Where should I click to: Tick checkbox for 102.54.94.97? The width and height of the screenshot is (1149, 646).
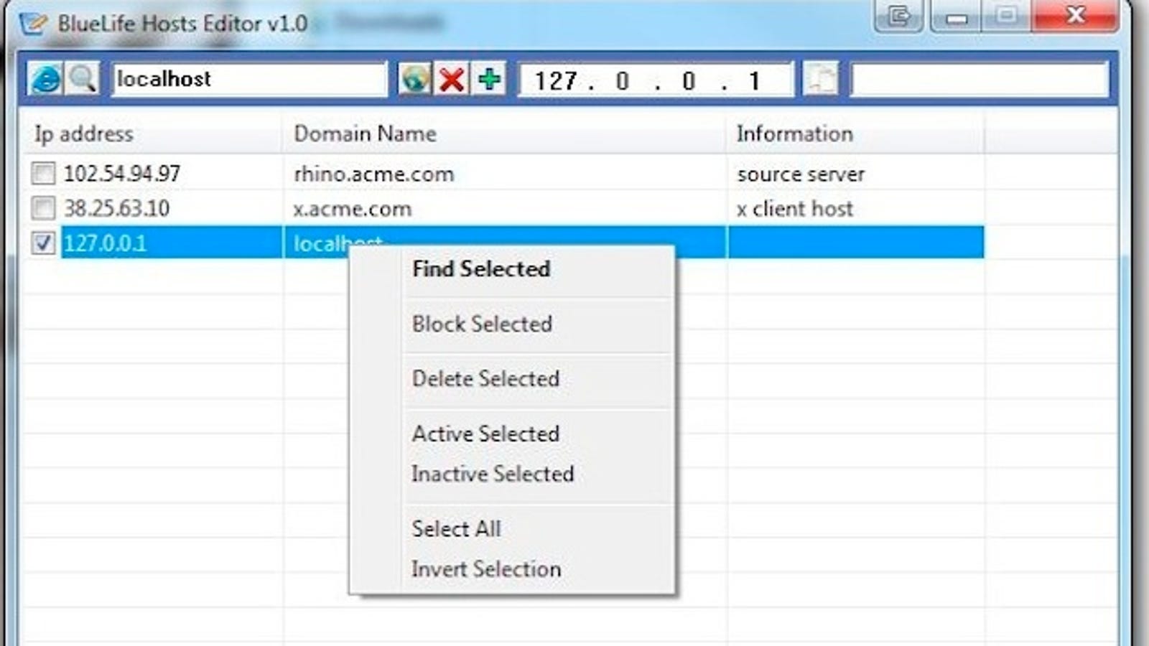click(x=43, y=173)
